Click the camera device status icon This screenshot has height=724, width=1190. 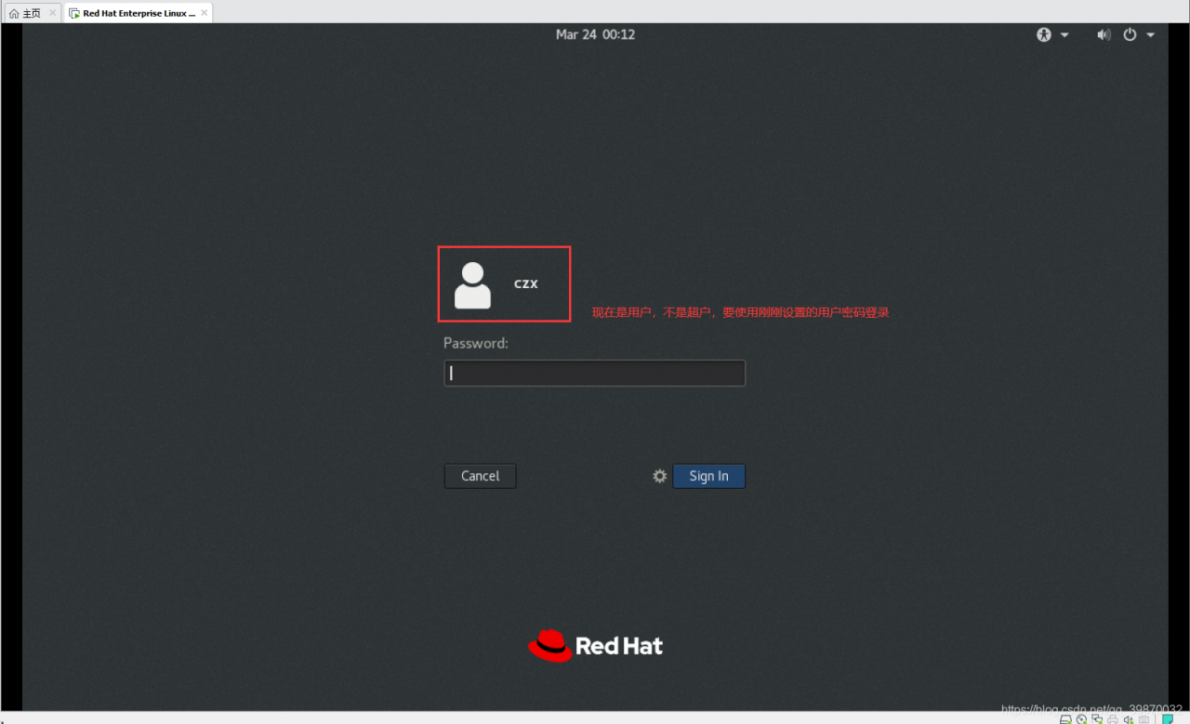coord(1144,718)
